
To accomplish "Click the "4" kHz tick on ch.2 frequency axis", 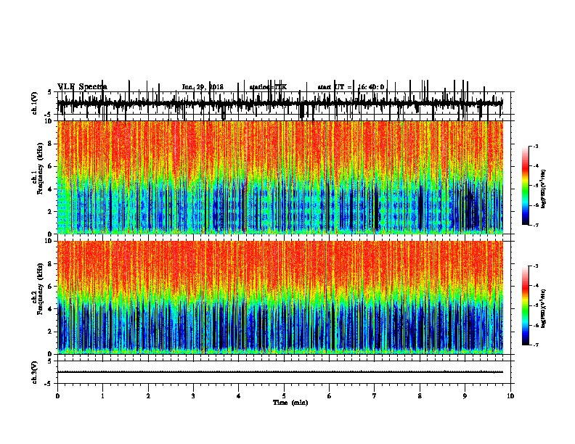I will (51, 309).
